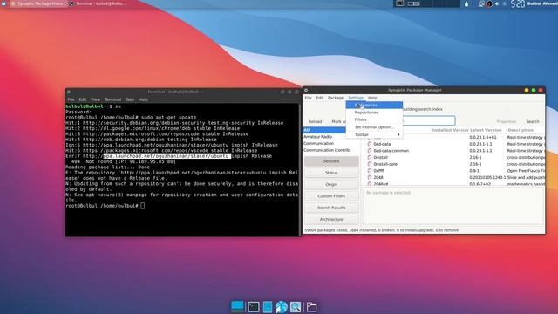558x314 pixels.
Task: Click status icon before 0xffff package
Action: coord(370,171)
